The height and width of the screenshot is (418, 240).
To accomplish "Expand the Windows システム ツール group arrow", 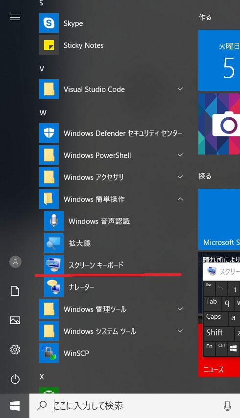I will [x=180, y=331].
